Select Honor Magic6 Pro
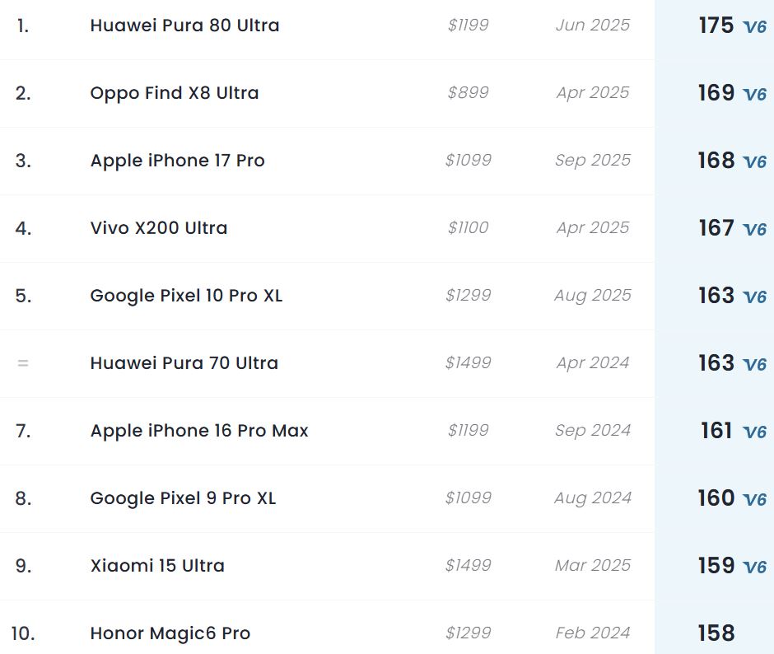Viewport: 774px width, 654px height. coord(170,633)
